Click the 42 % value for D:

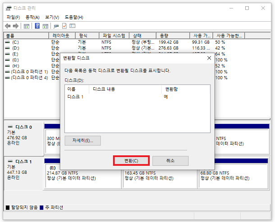click(220, 48)
